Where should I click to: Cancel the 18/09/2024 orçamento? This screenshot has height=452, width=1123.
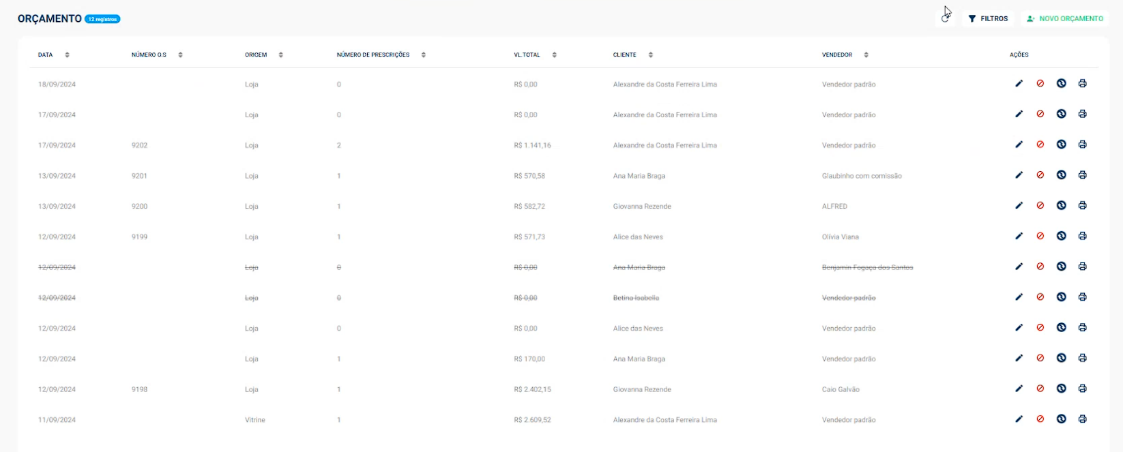tap(1040, 83)
